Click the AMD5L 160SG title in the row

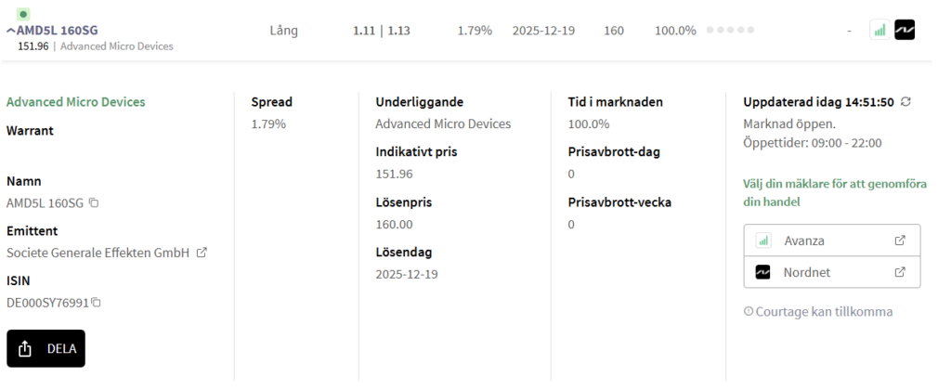pos(57,31)
